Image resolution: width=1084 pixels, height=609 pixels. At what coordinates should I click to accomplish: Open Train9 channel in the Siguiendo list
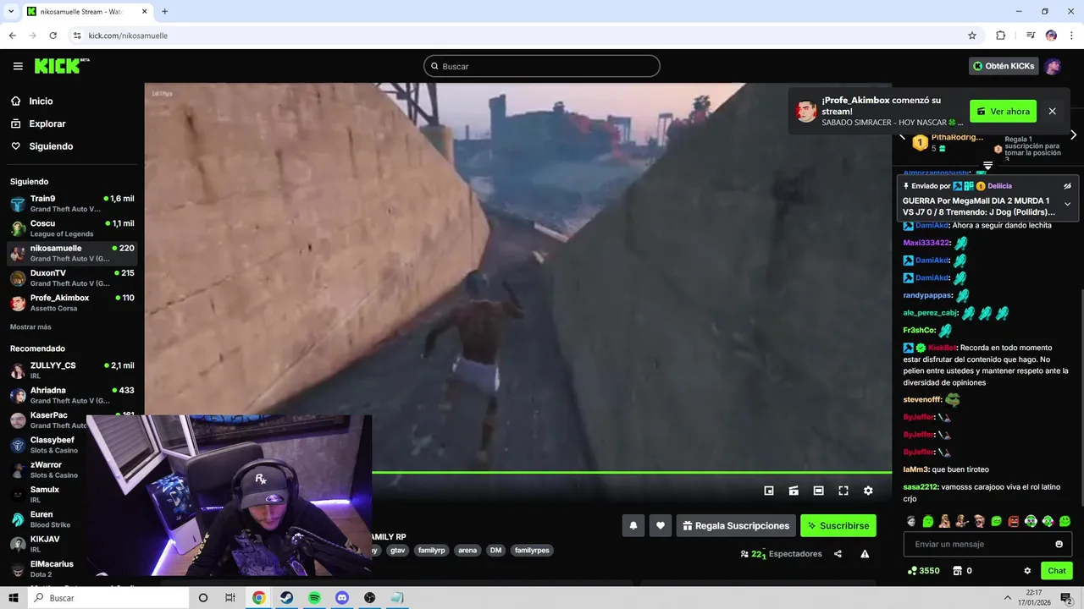72,204
